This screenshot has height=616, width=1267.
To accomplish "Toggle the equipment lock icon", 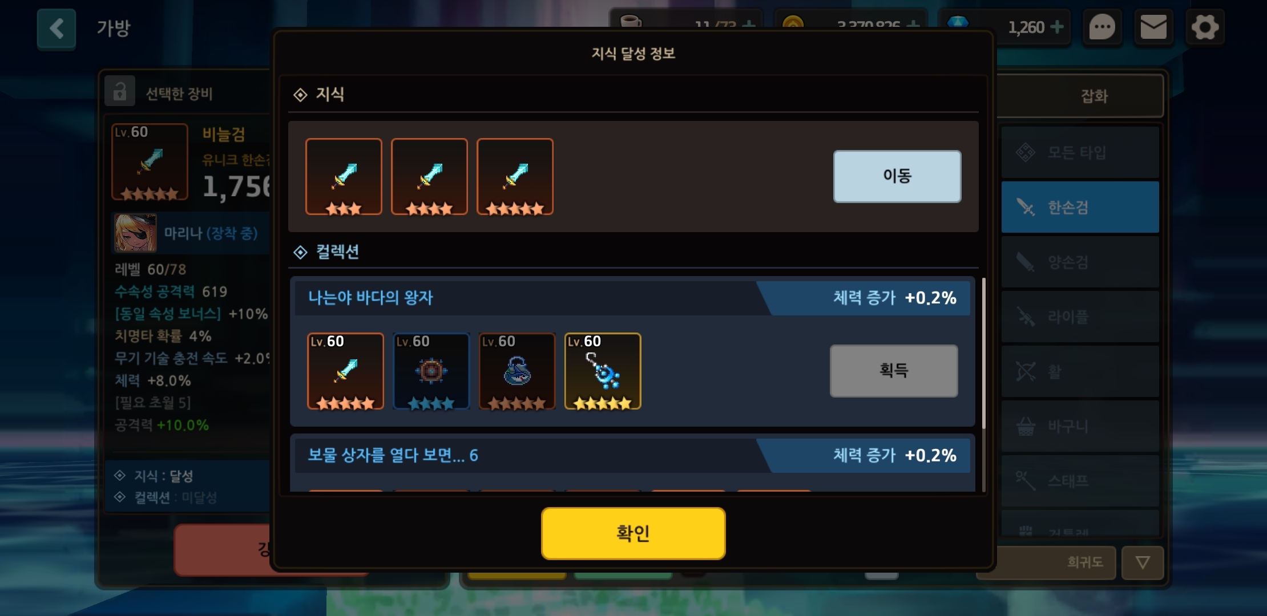I will coord(120,91).
